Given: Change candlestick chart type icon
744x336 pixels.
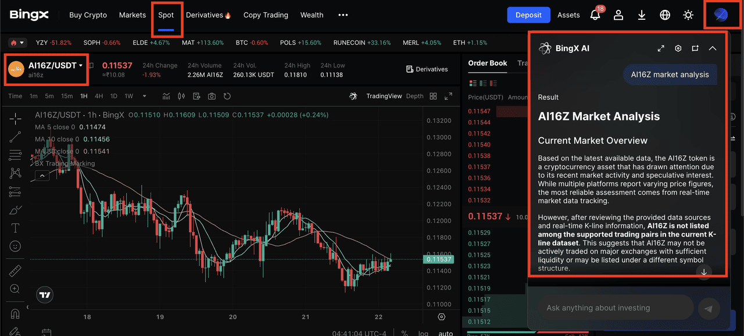Looking at the screenshot, I should click(181, 96).
